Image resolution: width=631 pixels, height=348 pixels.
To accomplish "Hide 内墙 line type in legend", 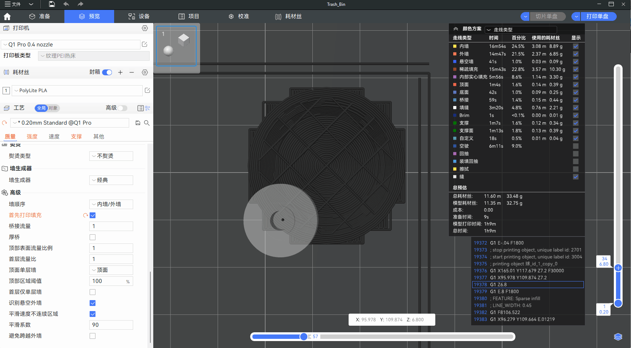I will pos(575,46).
